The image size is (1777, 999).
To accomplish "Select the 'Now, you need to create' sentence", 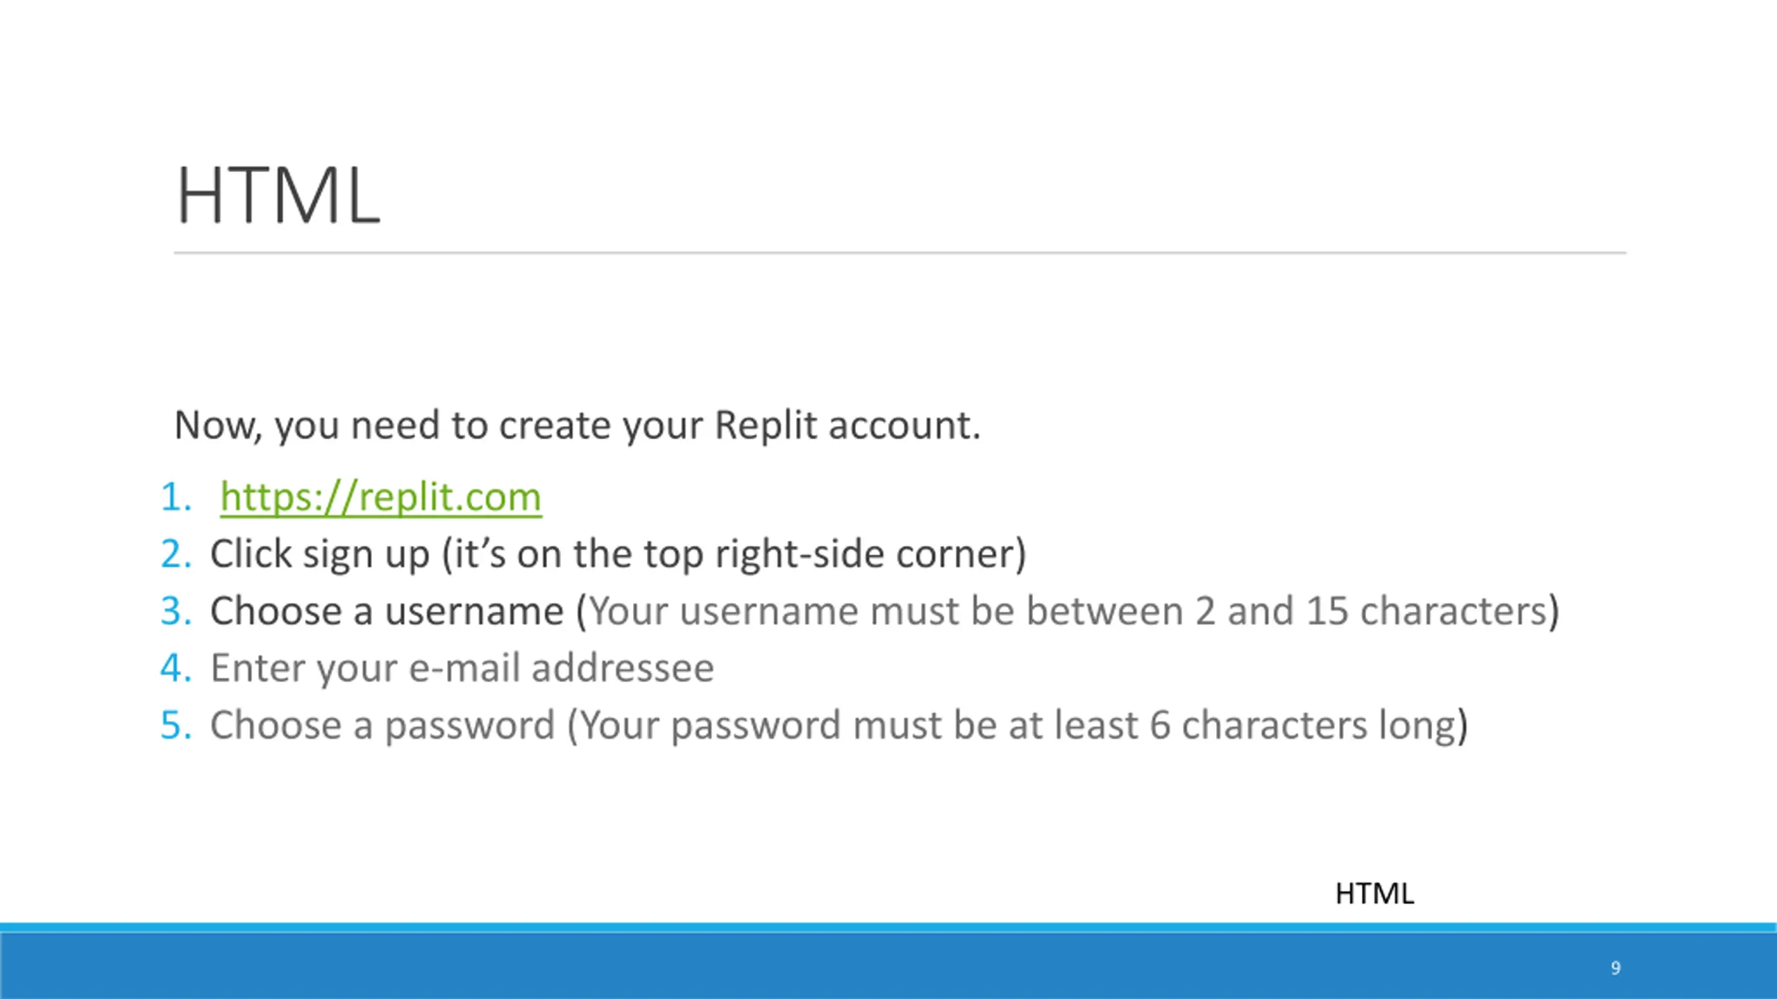I will point(577,425).
